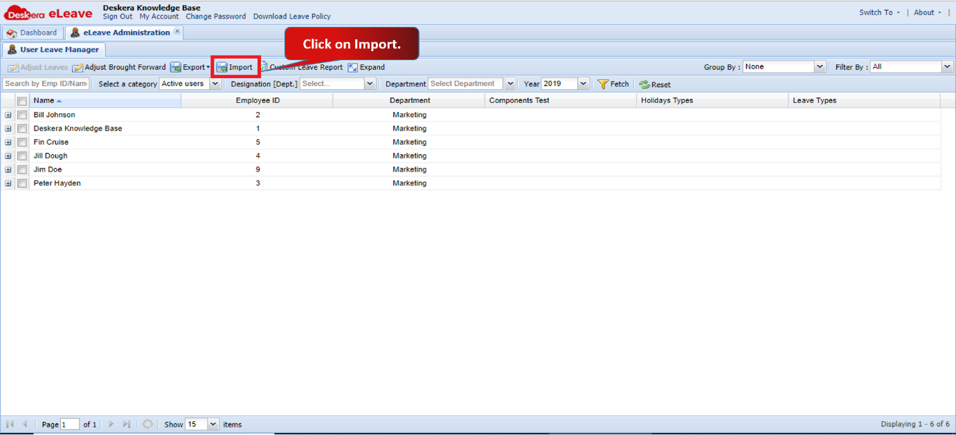Check the Jim Doe row checkbox
956x435 pixels.
click(x=22, y=169)
